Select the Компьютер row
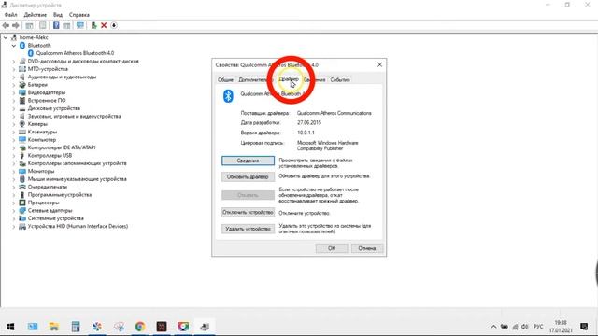The image size is (598, 336). pos(41,140)
